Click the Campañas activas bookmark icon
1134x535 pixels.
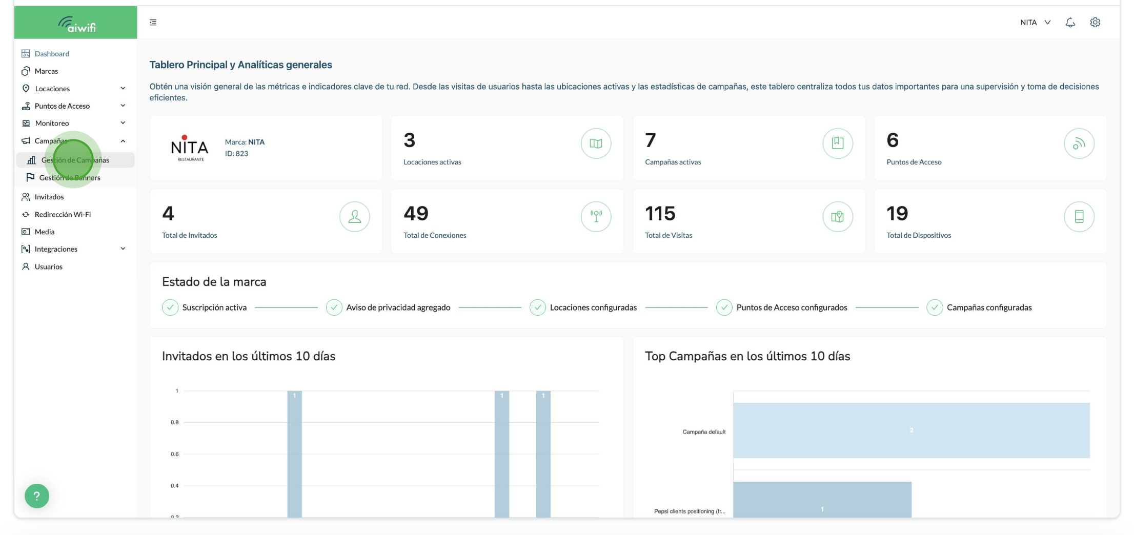838,143
